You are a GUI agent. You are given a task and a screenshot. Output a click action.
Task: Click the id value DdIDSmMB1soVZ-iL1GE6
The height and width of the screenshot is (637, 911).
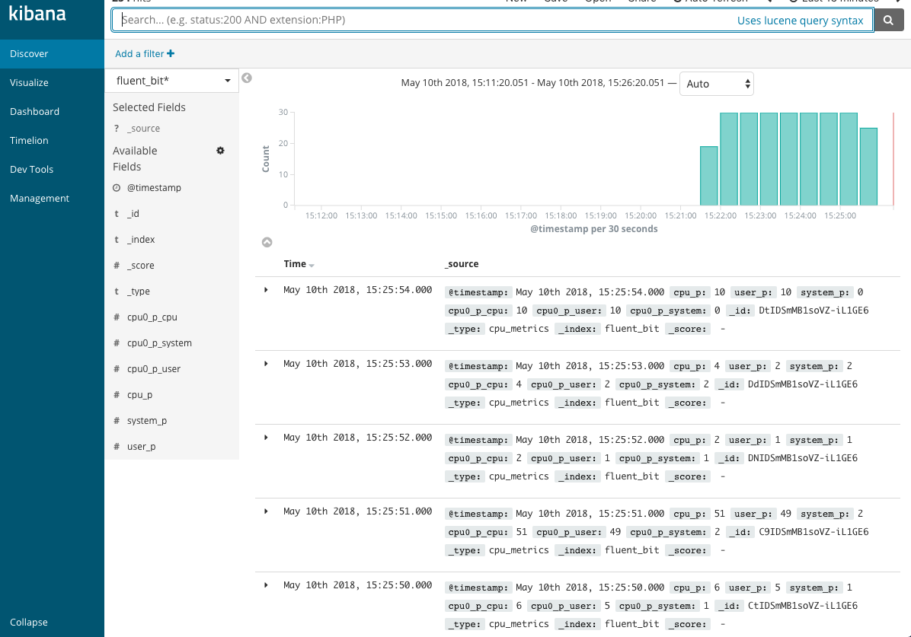click(802, 384)
